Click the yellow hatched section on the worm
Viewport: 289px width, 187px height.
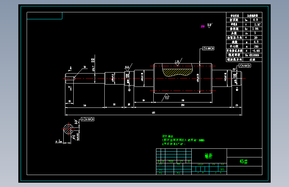coord(177,72)
